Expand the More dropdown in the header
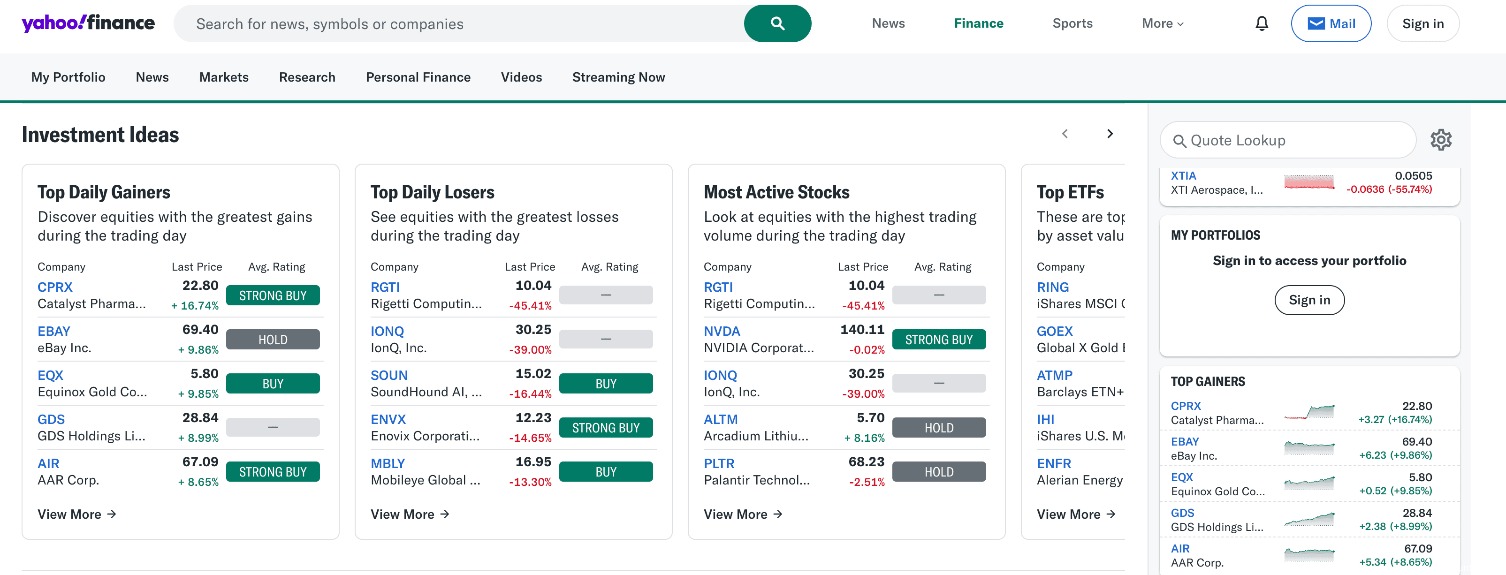 click(x=1162, y=23)
